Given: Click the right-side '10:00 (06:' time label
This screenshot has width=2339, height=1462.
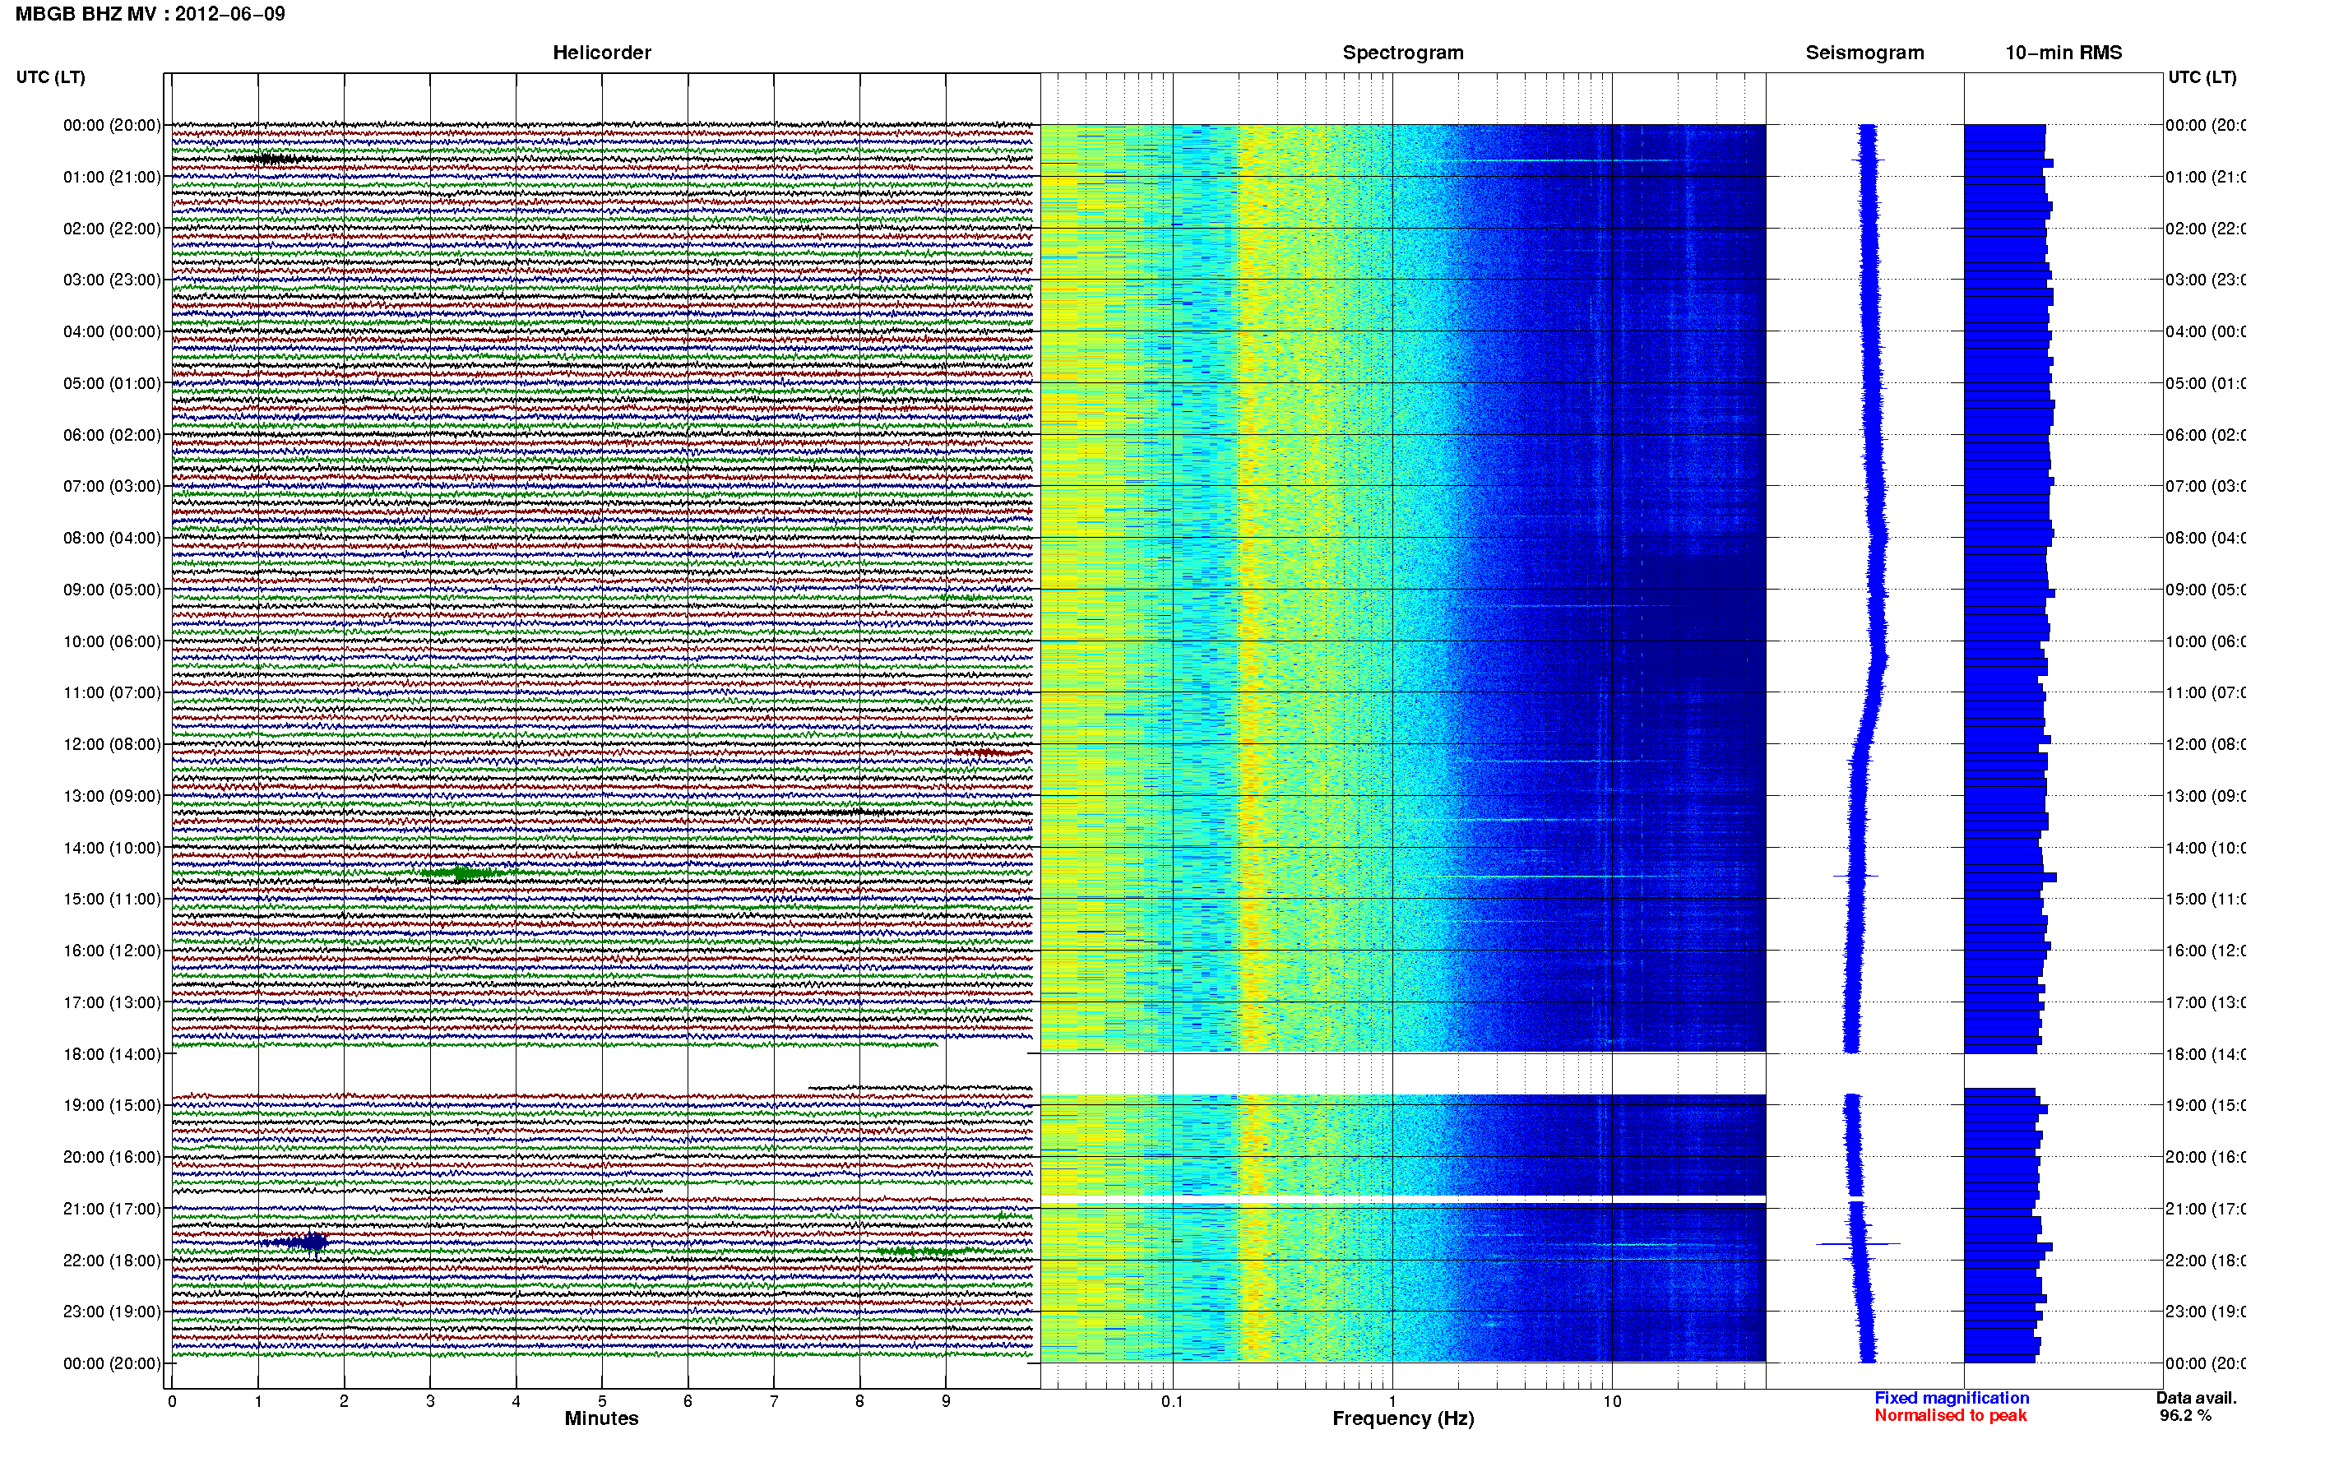Looking at the screenshot, I should coord(2205,642).
